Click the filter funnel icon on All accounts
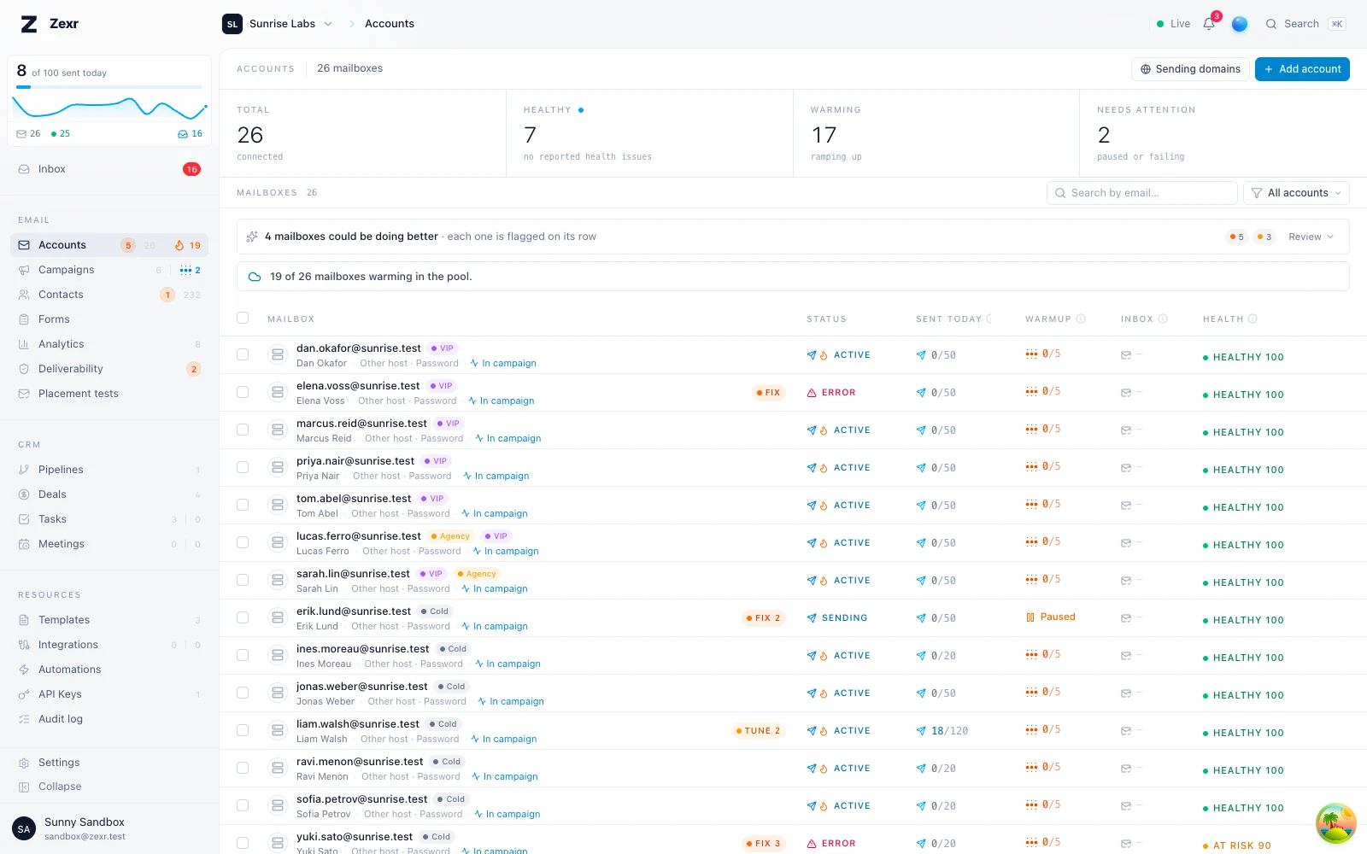This screenshot has height=854, width=1367. [x=1257, y=193]
